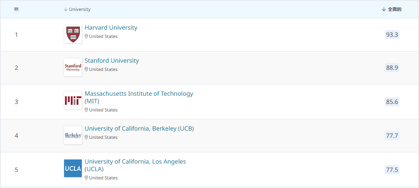This screenshot has height=188, width=419.
Task: Click the 77.5 overall score badge
Action: click(x=392, y=170)
